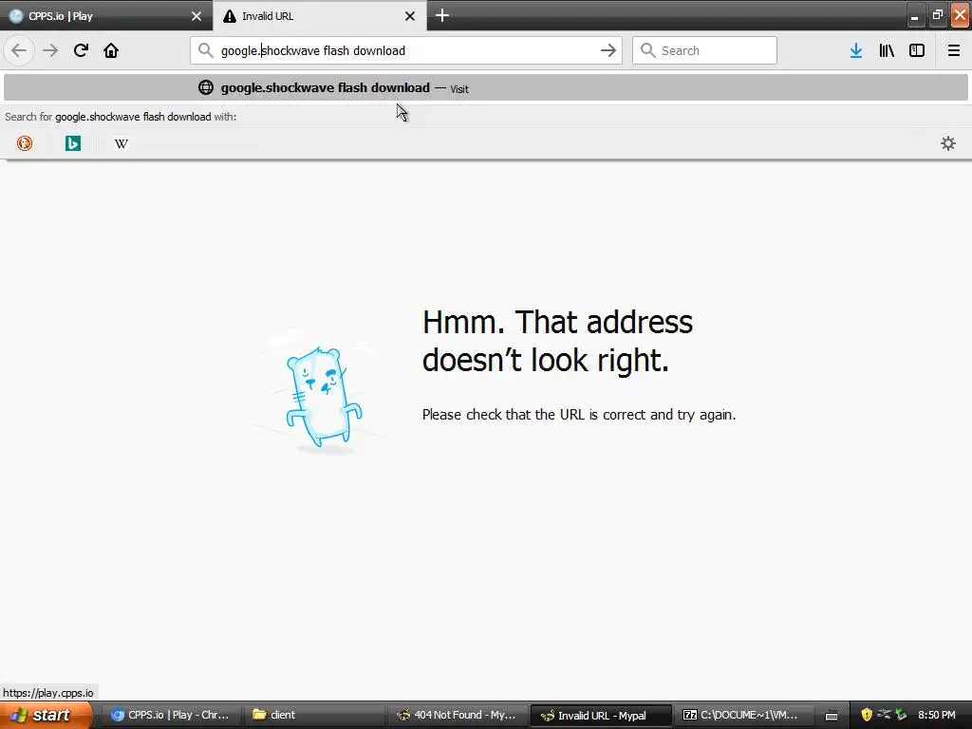
Task: Open the Library menu icon
Action: coord(887,50)
